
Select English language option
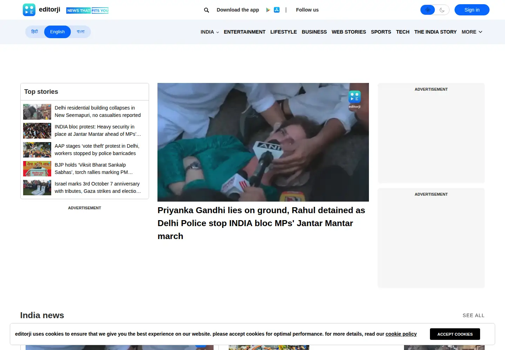pyautogui.click(x=58, y=32)
